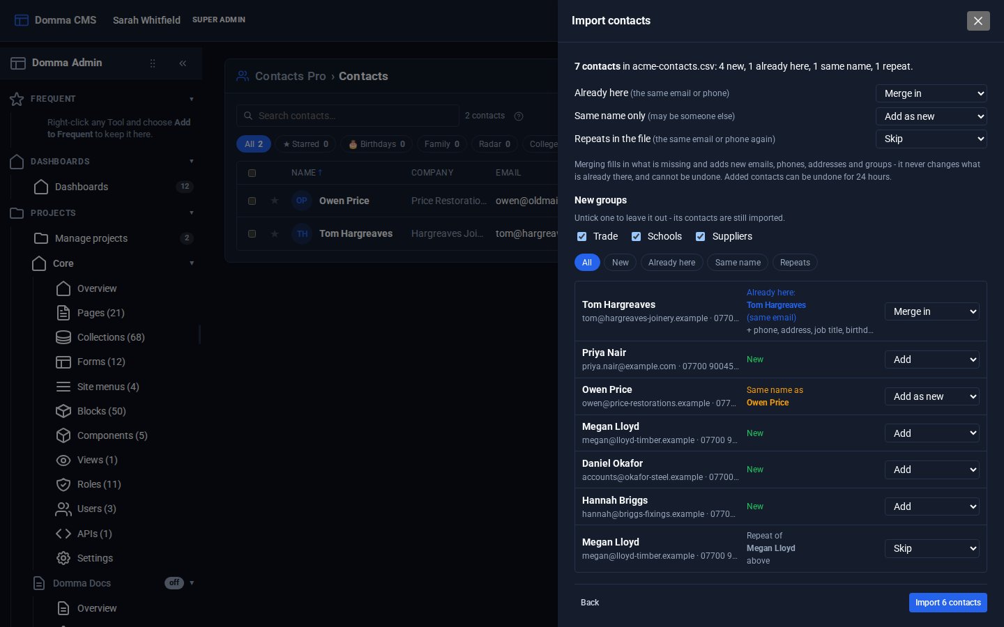
Task: Open the APIs (1) code icon
Action: tap(63, 534)
